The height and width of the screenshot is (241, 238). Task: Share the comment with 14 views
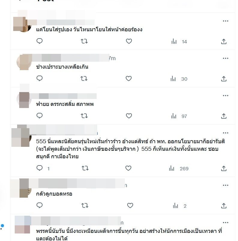coord(224,41)
